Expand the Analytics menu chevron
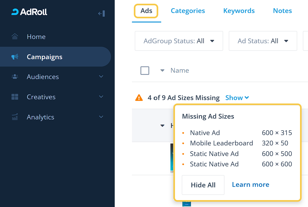Screen dimensions: 308x207 (x=101, y=117)
